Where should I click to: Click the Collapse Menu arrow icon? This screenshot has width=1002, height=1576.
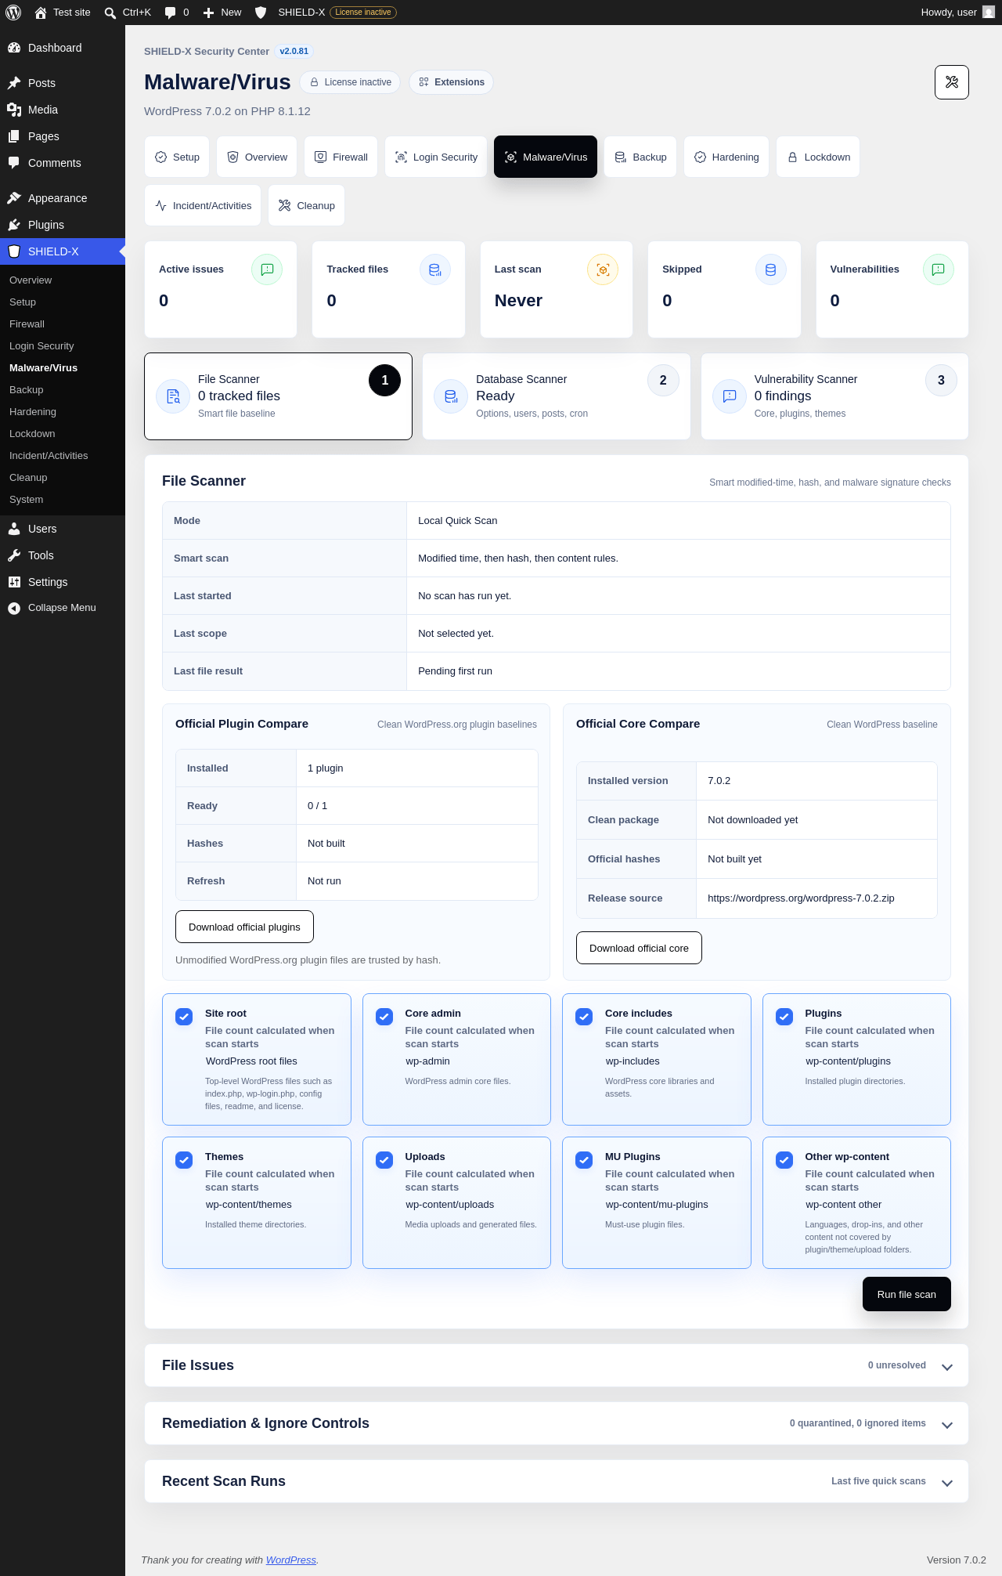14,608
